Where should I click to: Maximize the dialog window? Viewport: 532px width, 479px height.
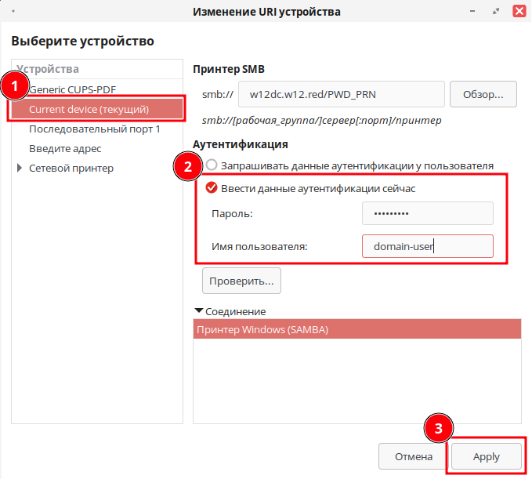494,12
